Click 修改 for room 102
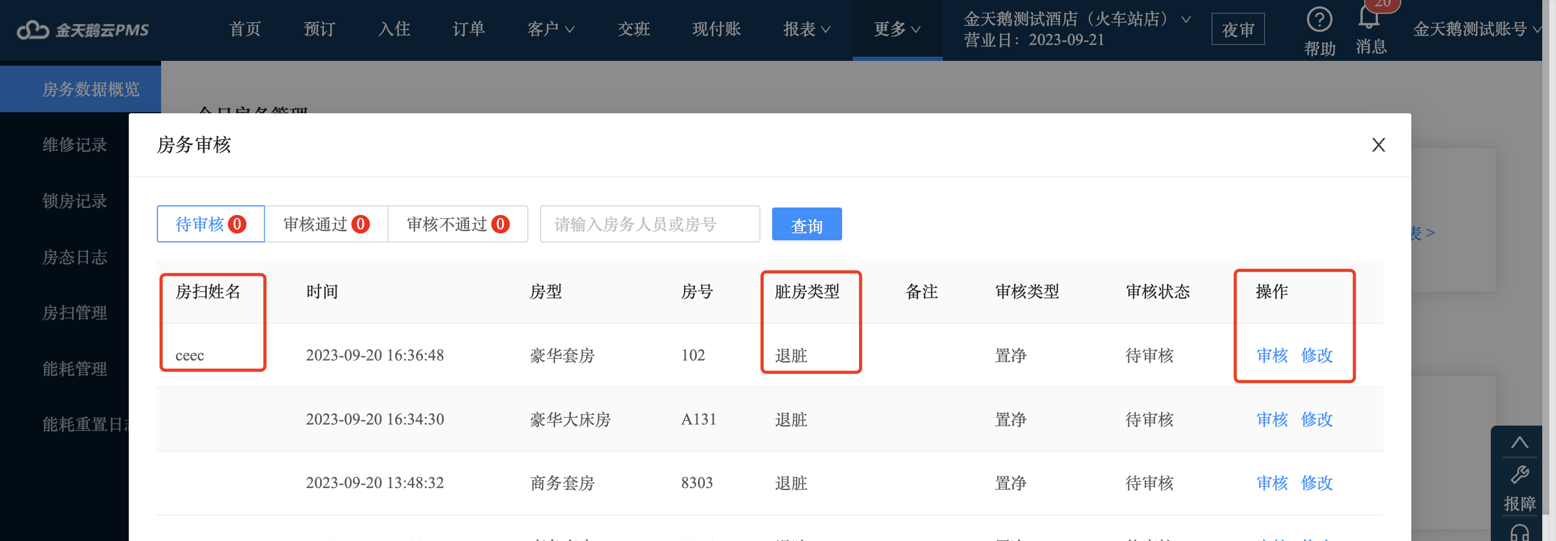The image size is (1556, 541). click(x=1317, y=355)
